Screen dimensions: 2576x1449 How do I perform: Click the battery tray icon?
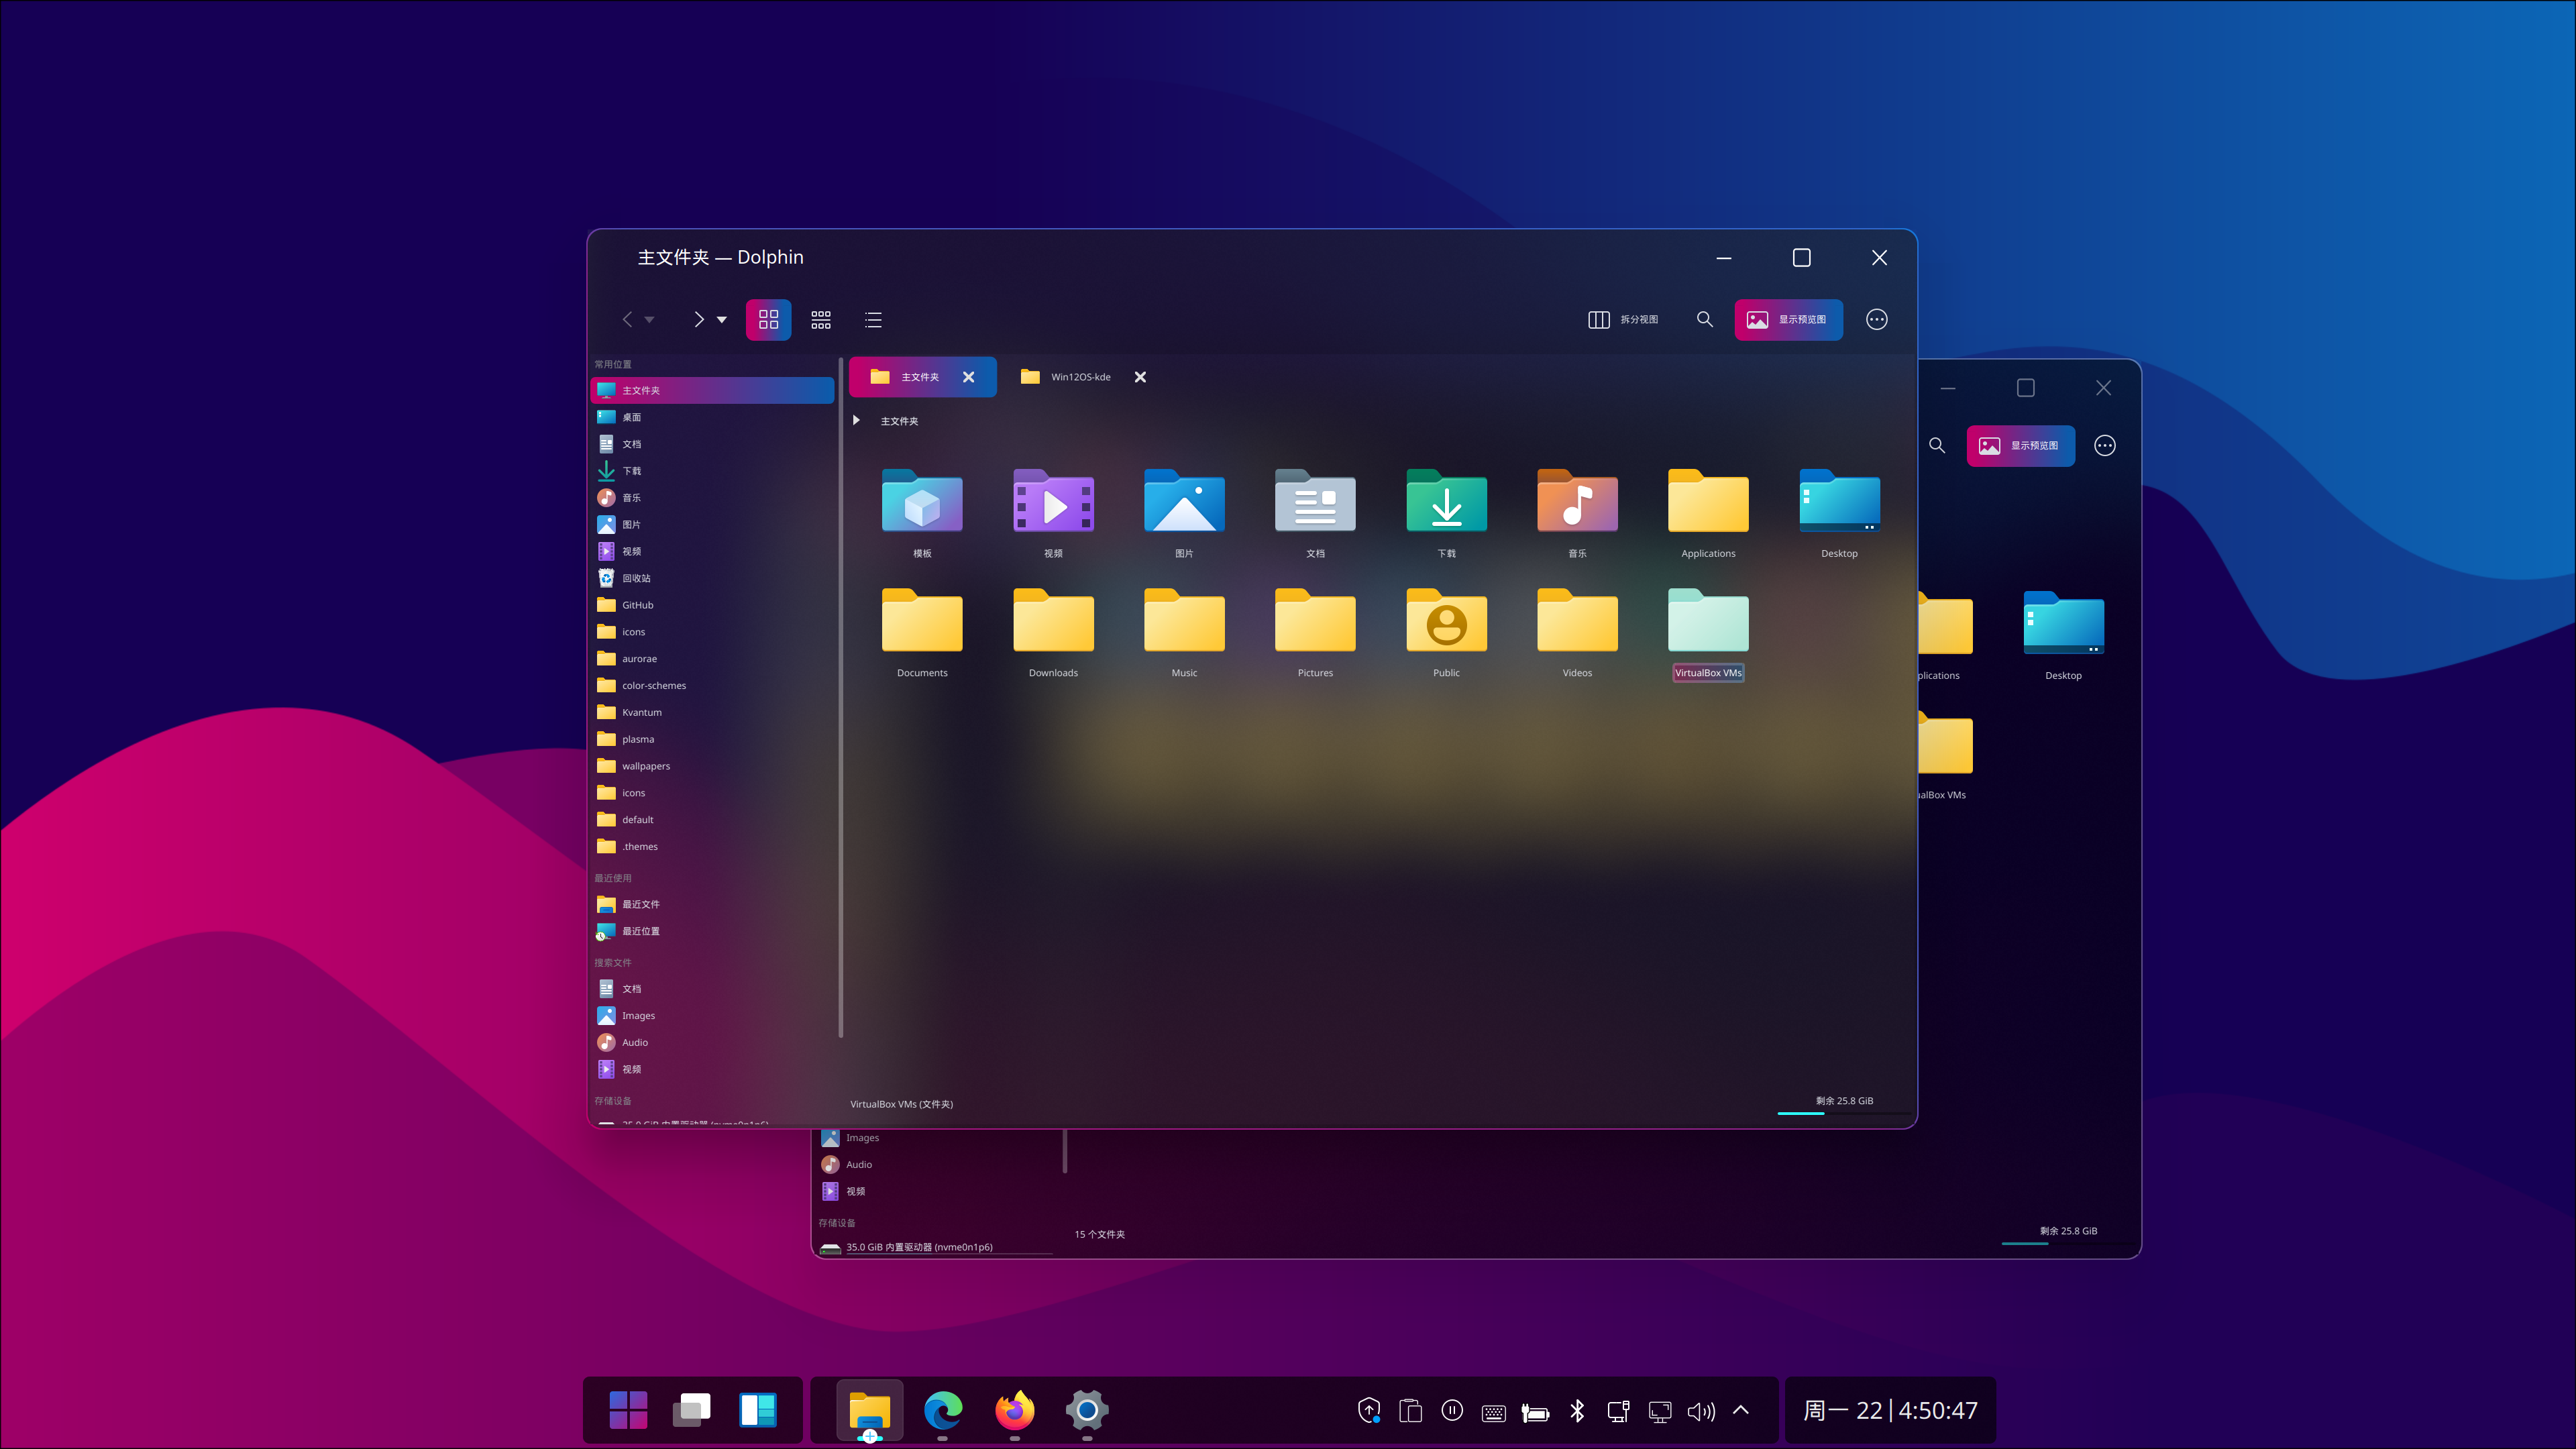pos(1535,1412)
